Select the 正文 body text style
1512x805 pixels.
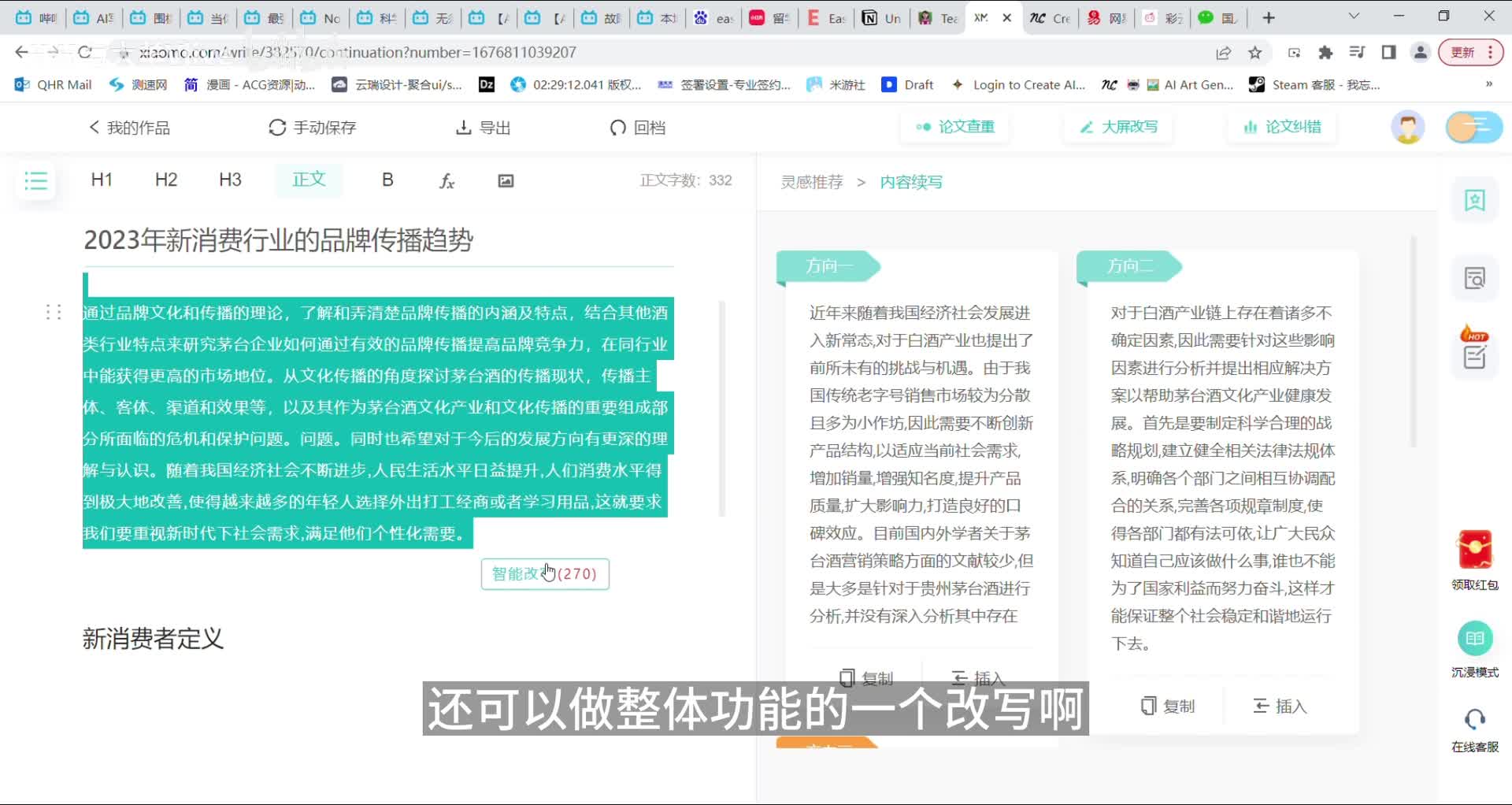(x=309, y=180)
